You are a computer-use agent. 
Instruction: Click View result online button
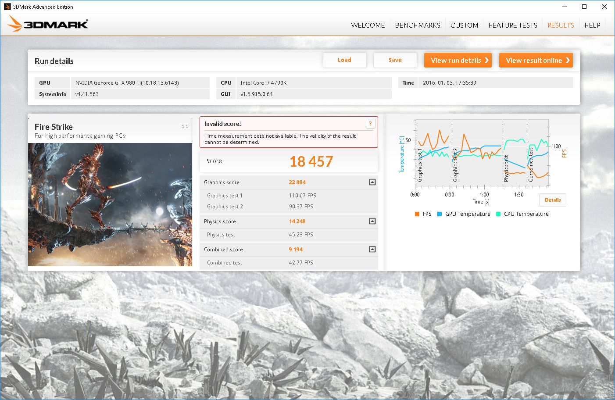point(536,60)
